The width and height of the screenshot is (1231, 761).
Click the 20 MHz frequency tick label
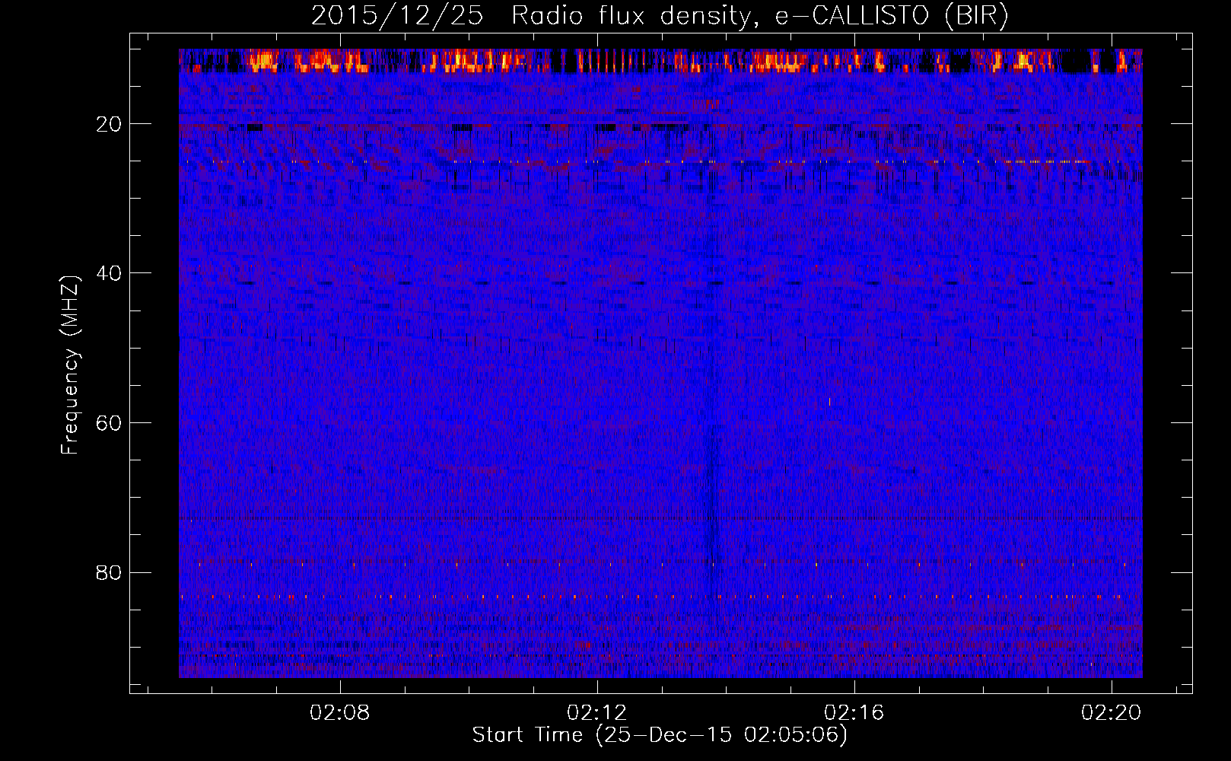pyautogui.click(x=110, y=124)
